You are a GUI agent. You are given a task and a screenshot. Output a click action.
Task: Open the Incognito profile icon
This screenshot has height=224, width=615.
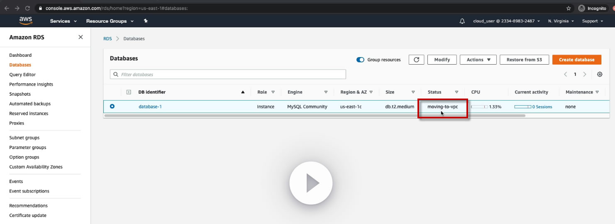(x=581, y=8)
